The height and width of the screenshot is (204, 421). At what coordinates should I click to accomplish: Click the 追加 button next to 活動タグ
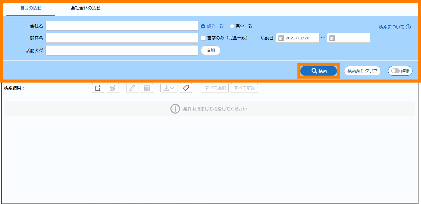[211, 50]
